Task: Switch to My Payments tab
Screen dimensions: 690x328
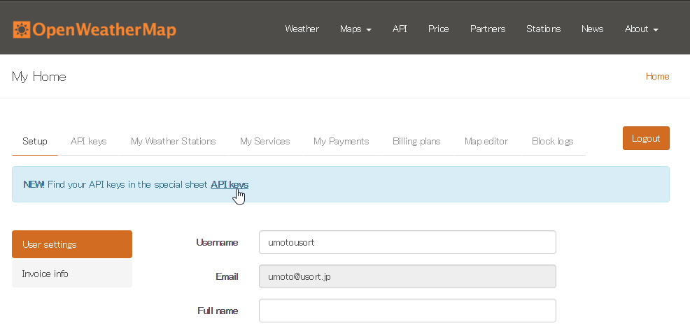Action: pyautogui.click(x=341, y=142)
